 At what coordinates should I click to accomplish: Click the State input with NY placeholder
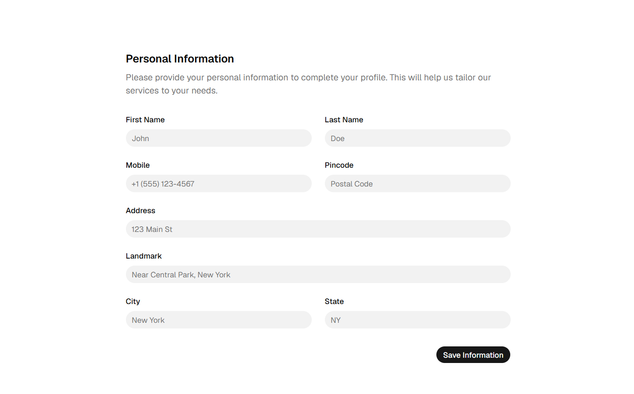tap(418, 320)
